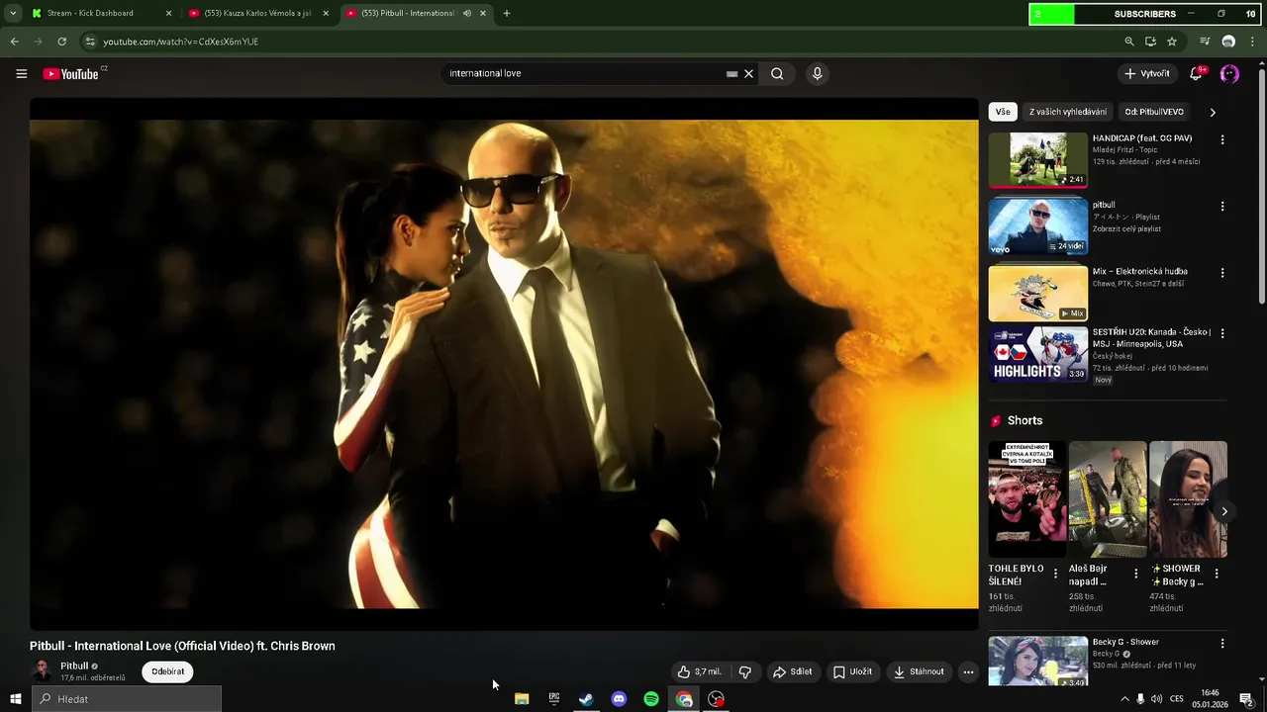This screenshot has height=712, width=1267.
Task: Reload the page
Action: (61, 42)
